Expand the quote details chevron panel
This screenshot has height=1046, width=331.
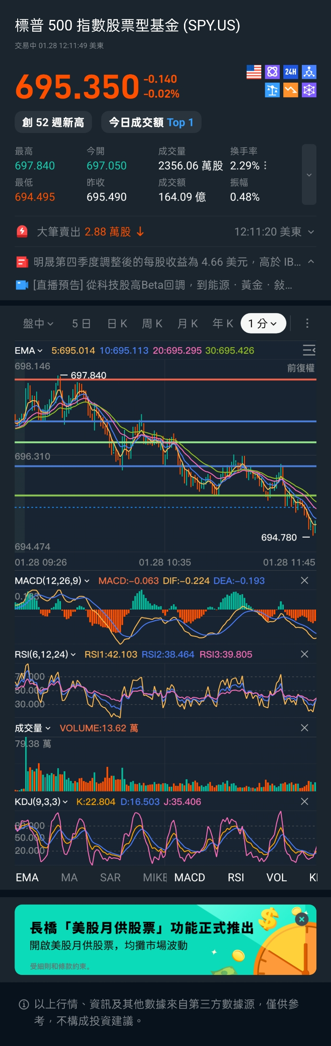pyautogui.click(x=309, y=174)
